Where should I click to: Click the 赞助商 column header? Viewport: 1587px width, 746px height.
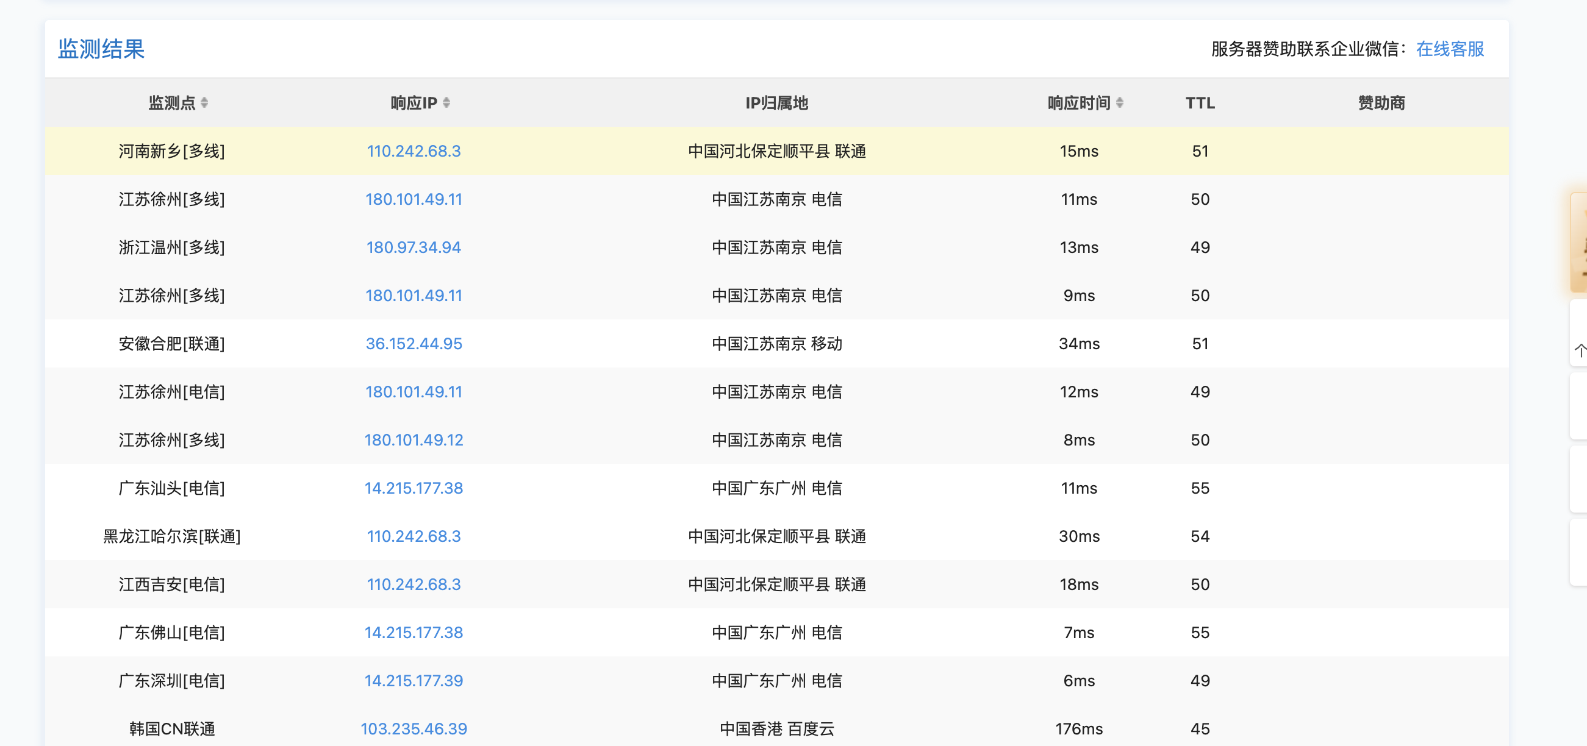[1381, 103]
